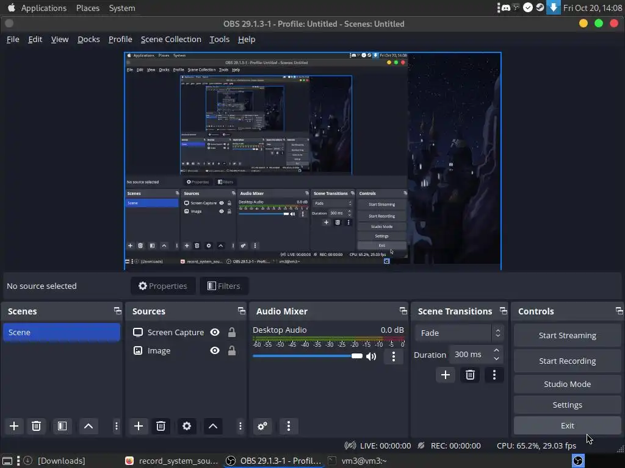Click Desktop Audio volume slider handle

[356, 356]
